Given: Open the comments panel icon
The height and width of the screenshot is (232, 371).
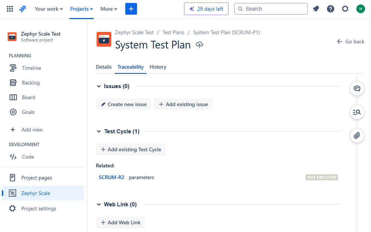Looking at the screenshot, I should 357,88.
